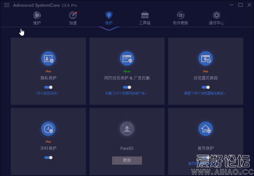Click the 隐私保护 title text
Viewport: 254px width, 176px height.
pyautogui.click(x=48, y=78)
